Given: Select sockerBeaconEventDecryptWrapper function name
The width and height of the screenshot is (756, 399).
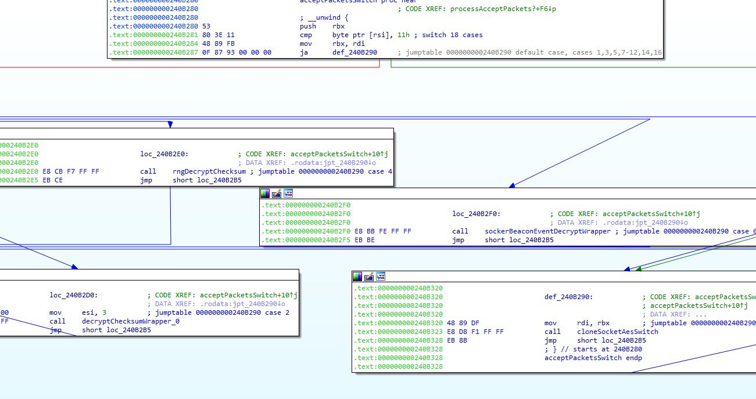Looking at the screenshot, I should coord(547,231).
